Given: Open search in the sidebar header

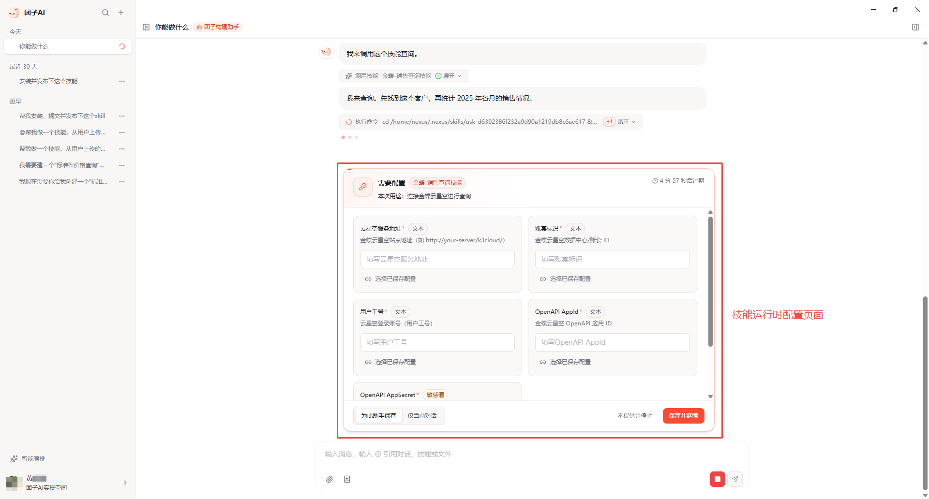Looking at the screenshot, I should (x=105, y=13).
